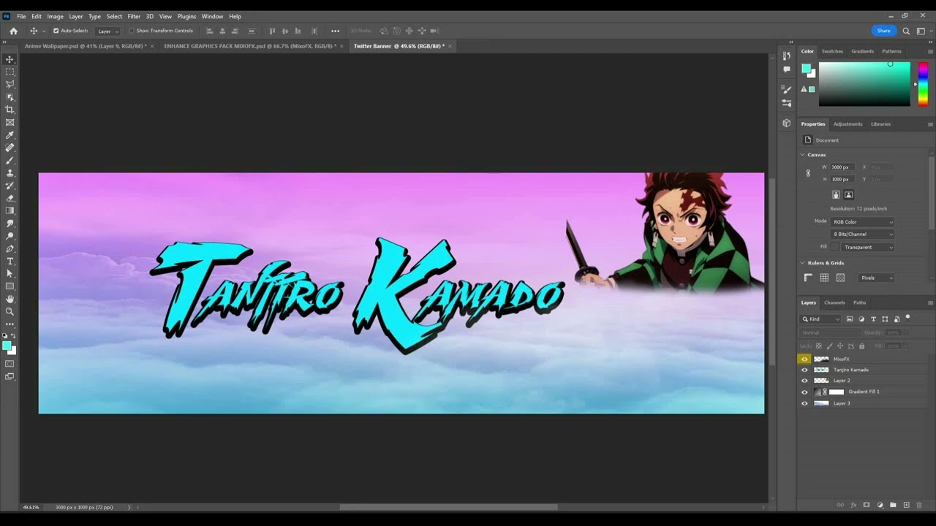Screen dimensions: 936x526
Task: Open the Comments panel icon
Action: [x=786, y=69]
